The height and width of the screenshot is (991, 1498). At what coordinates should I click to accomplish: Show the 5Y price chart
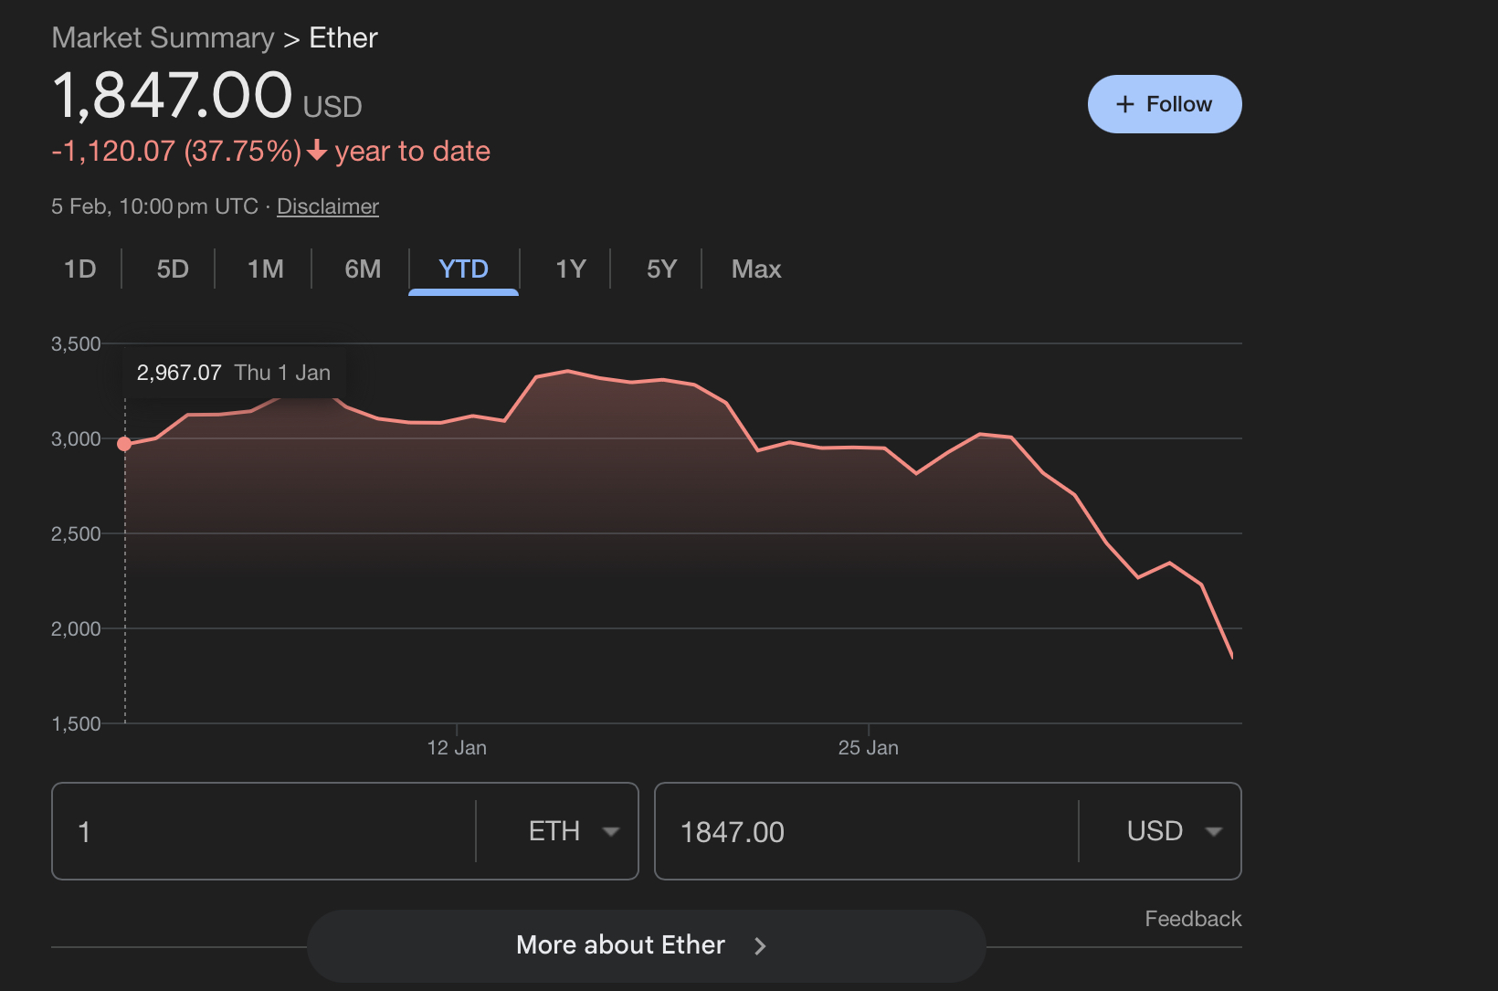661,269
